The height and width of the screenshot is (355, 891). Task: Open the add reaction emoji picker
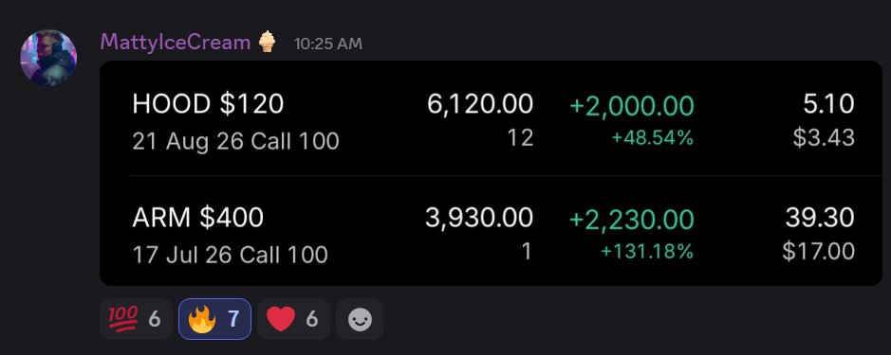point(359,319)
